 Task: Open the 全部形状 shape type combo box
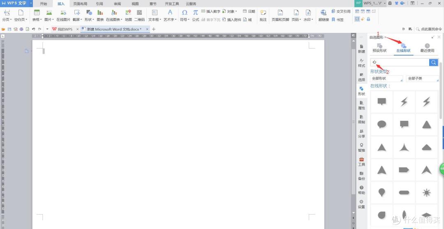[386, 79]
